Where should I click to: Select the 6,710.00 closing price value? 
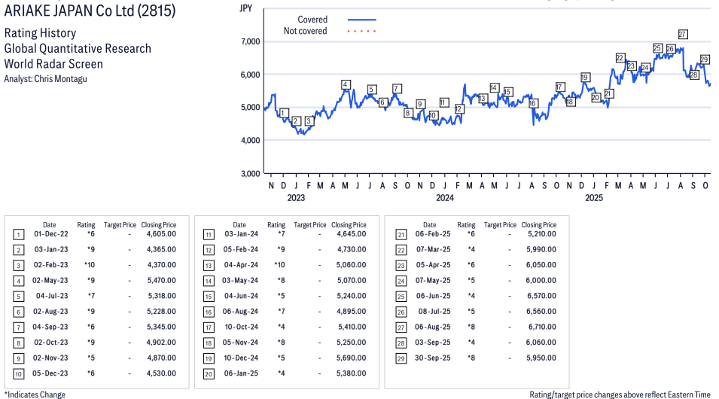tap(539, 327)
